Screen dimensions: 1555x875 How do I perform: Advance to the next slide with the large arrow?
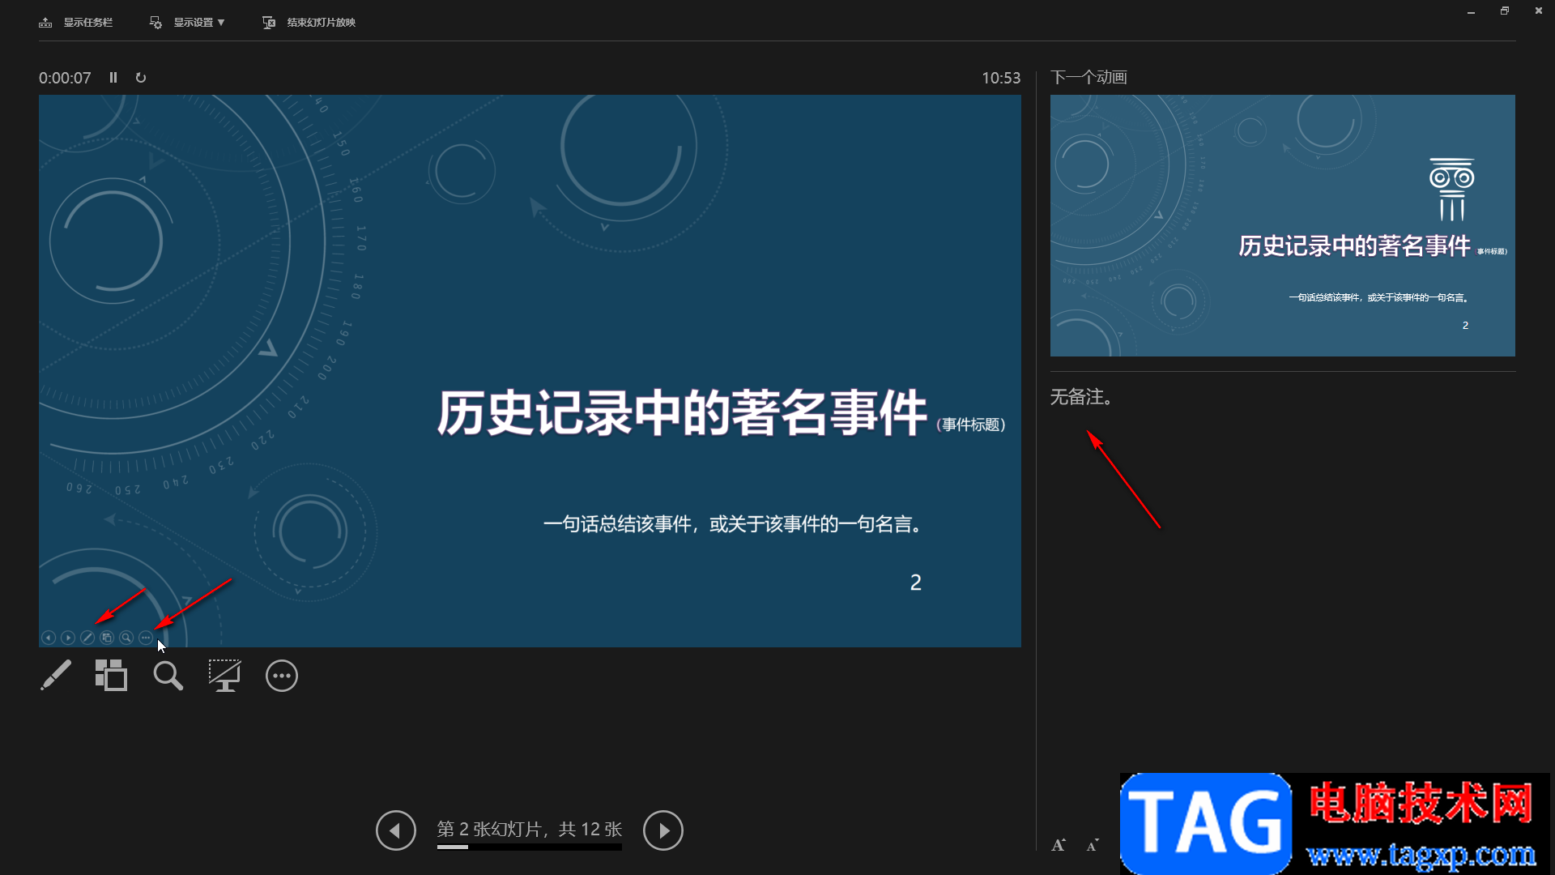point(662,830)
